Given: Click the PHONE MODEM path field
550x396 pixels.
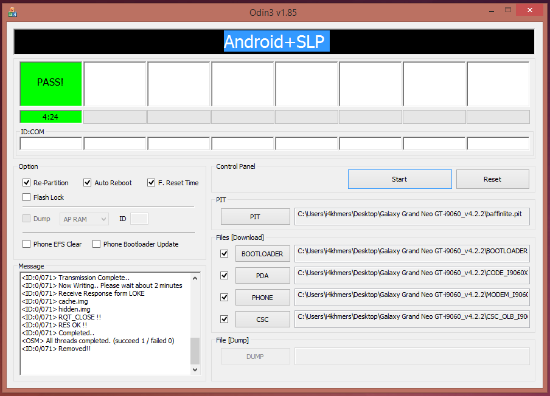Looking at the screenshot, I should click(412, 297).
